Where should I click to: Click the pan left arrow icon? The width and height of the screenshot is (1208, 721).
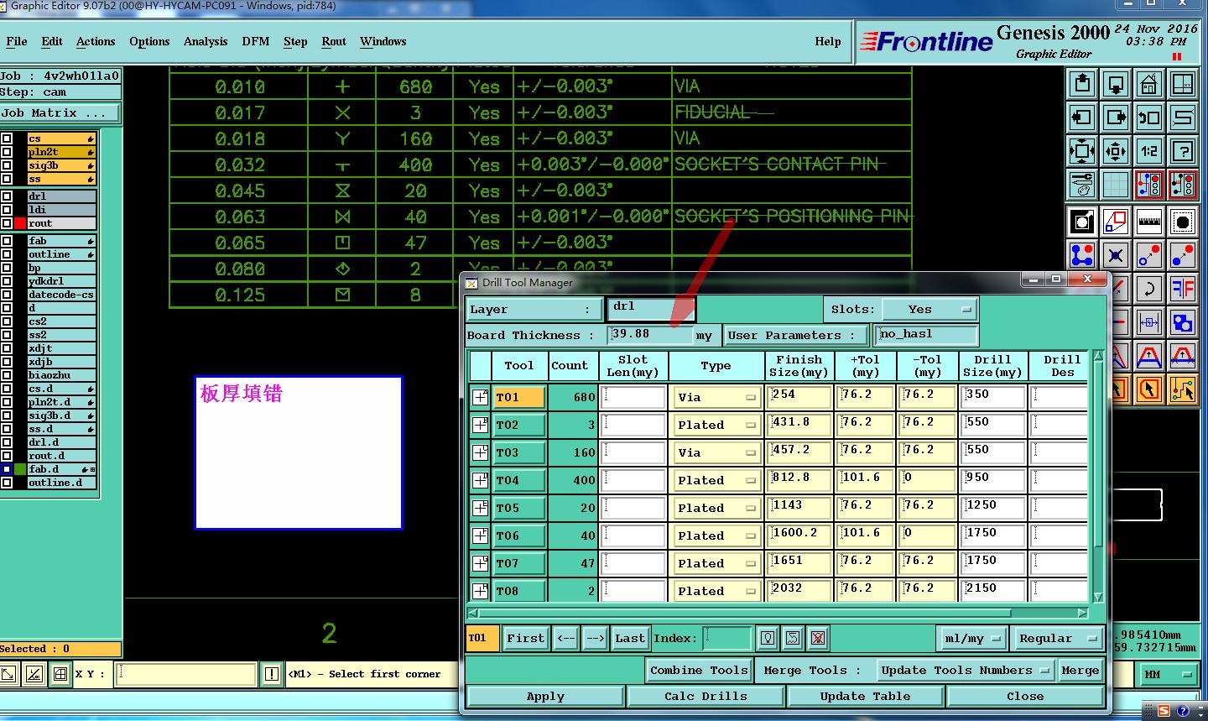(x=1082, y=118)
